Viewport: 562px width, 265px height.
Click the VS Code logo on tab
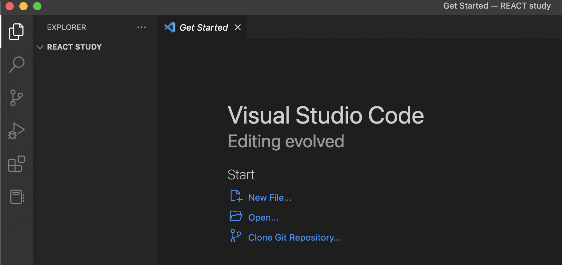coord(170,27)
